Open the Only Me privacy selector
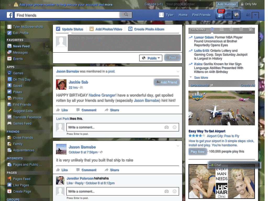Image resolution: width=268 pixels, height=201 pixels. click(x=249, y=4)
